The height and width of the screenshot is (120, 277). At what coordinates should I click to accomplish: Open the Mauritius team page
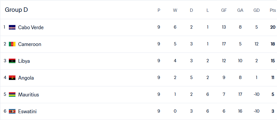click(28, 95)
